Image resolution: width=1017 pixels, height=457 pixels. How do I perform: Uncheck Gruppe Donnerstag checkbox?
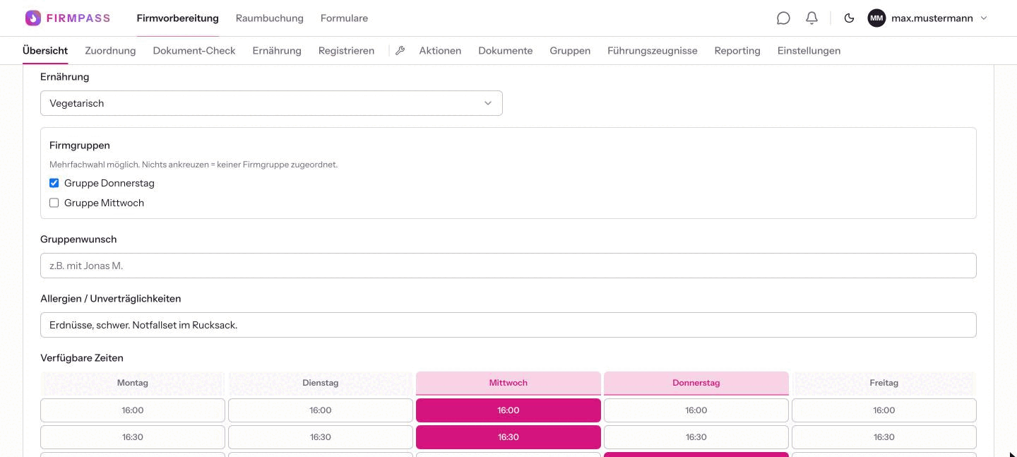54,183
